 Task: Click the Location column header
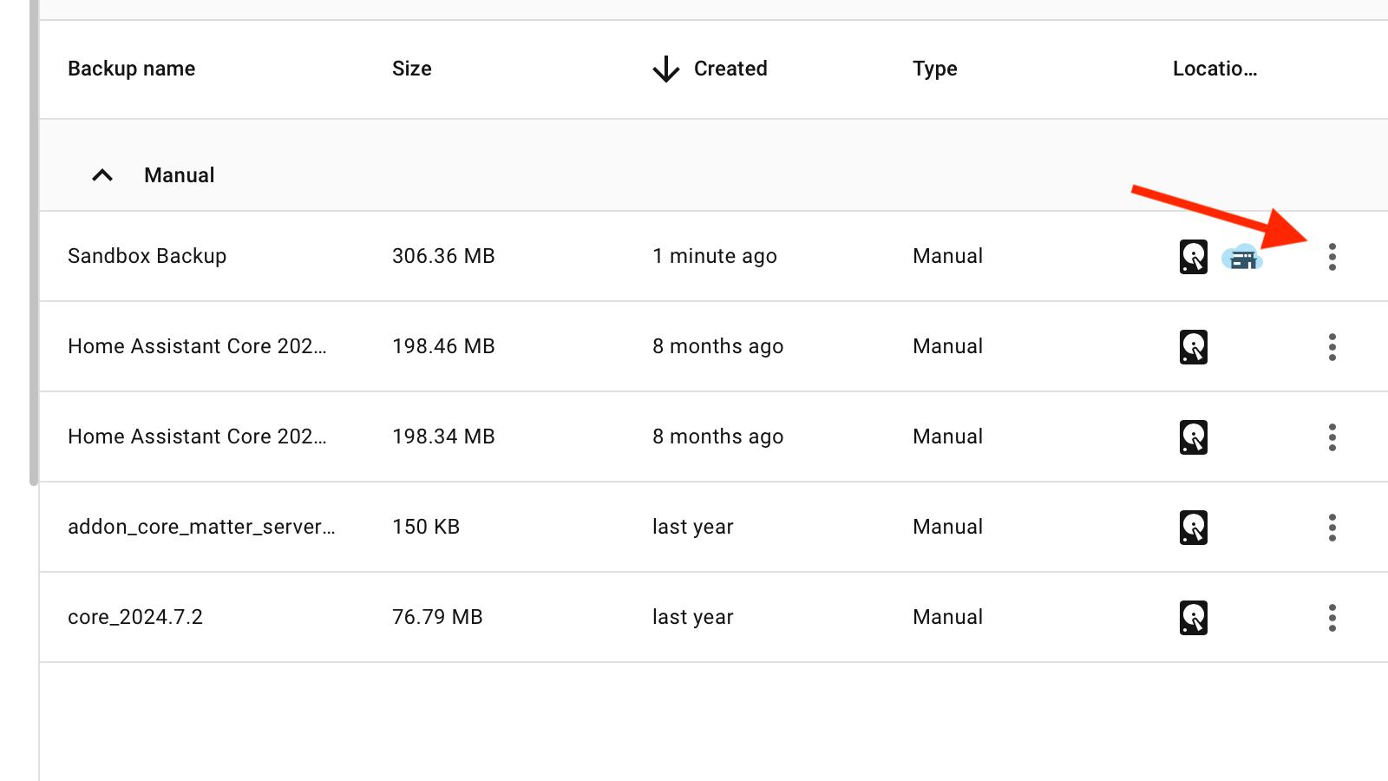click(x=1214, y=69)
